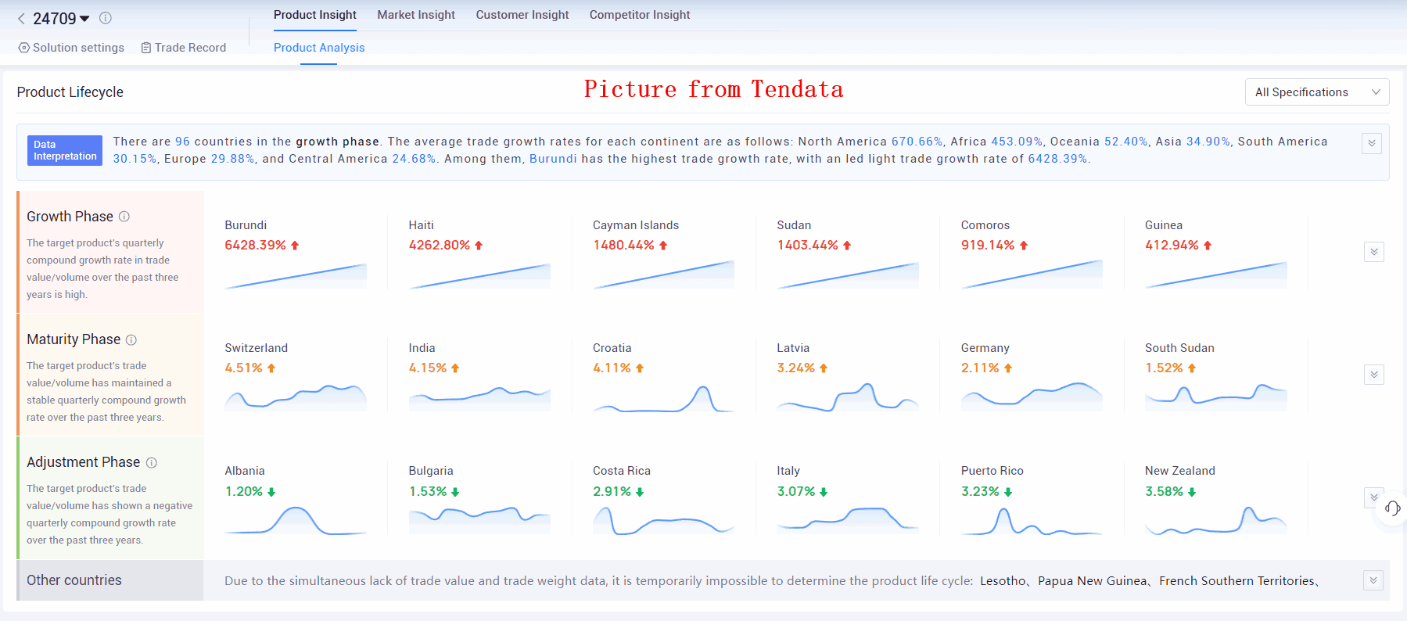Click the Adjustment Phase info icon
The image size is (1407, 621).
point(152,462)
